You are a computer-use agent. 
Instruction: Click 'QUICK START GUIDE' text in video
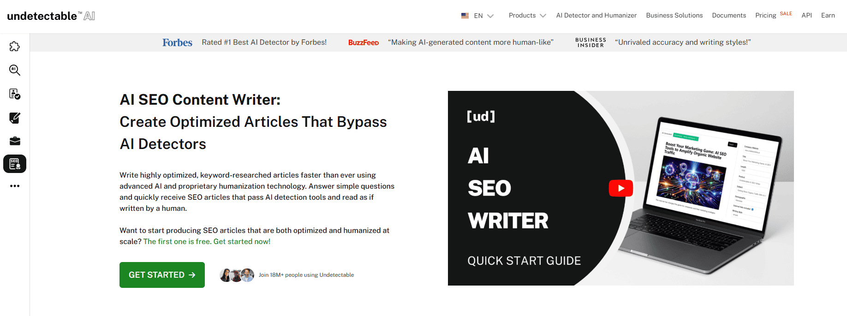pyautogui.click(x=524, y=261)
